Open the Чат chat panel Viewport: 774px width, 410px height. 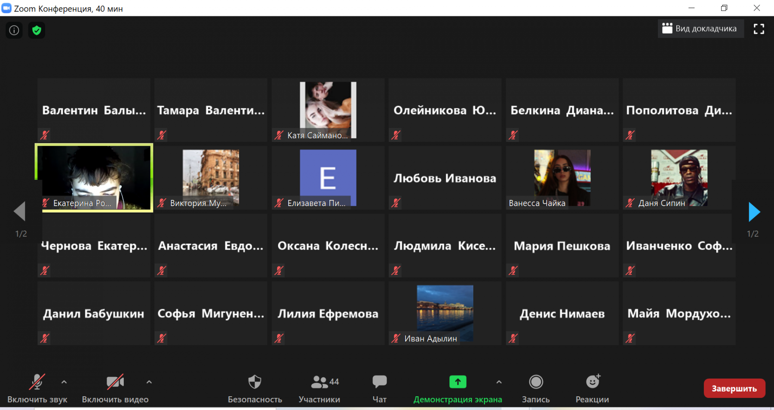point(379,388)
